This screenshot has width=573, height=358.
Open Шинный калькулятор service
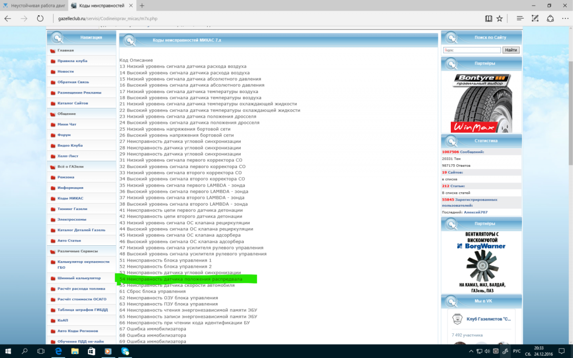(79, 278)
